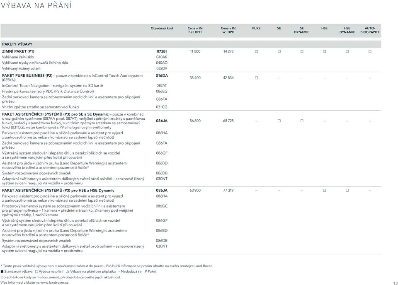Tick the 63 900 package checkbox under HSE
The width and height of the screenshot is (398, 285).
[x=324, y=191]
